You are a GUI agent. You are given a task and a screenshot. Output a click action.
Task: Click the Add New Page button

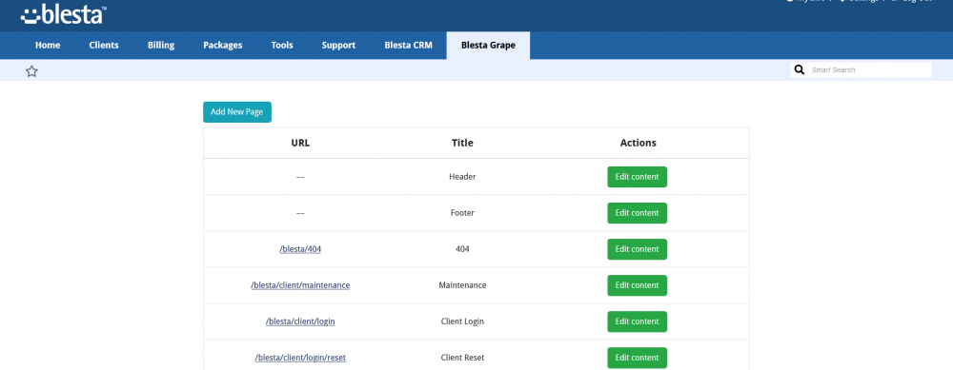(237, 112)
